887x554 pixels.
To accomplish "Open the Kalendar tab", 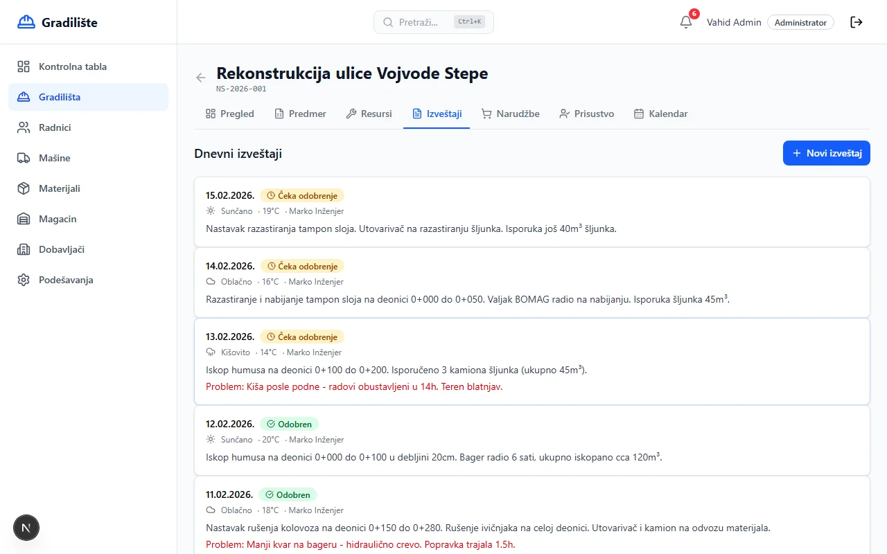I will point(660,114).
